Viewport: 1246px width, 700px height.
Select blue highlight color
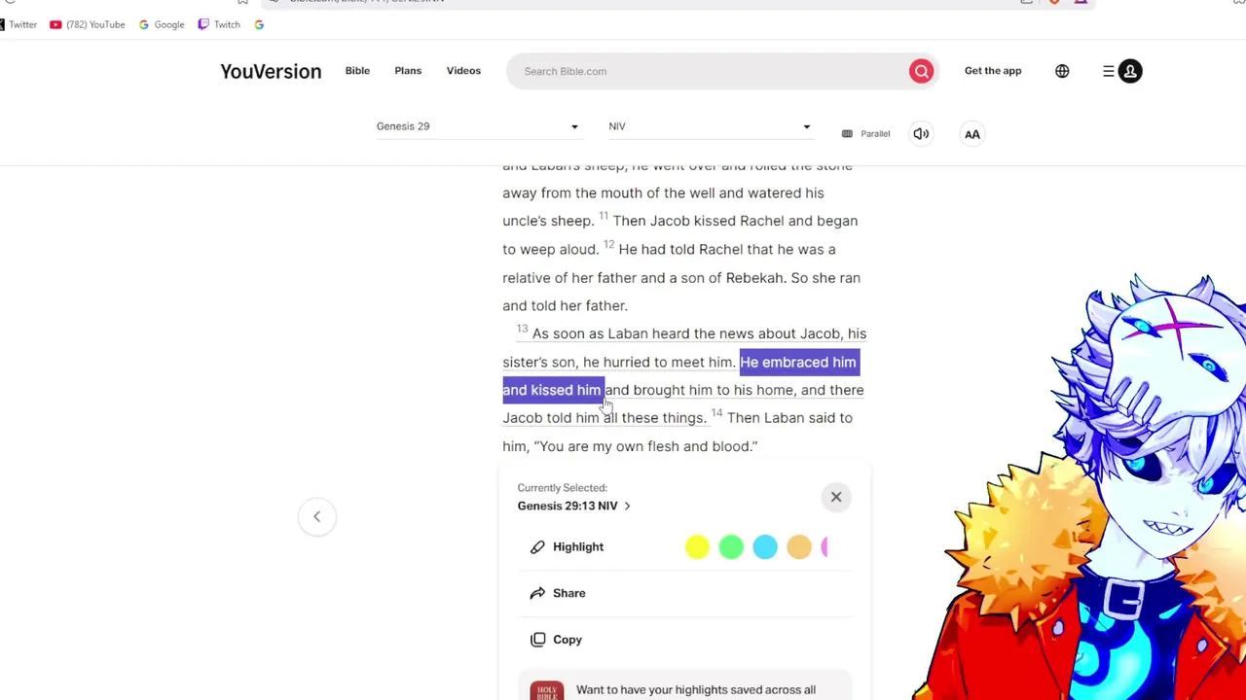[x=765, y=547]
